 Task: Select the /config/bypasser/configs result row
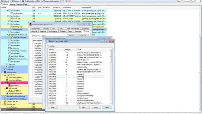[76, 96]
